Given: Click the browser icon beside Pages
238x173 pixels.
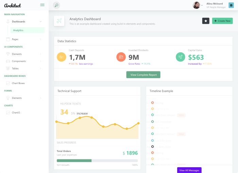Looking at the screenshot, I should click(8, 39).
